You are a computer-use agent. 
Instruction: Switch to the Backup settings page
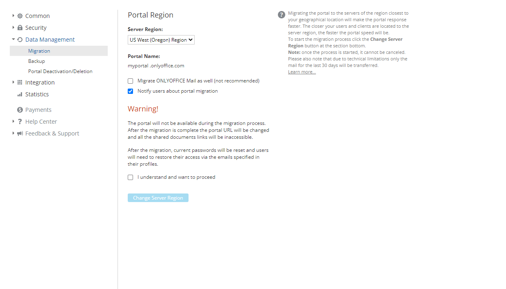36,61
